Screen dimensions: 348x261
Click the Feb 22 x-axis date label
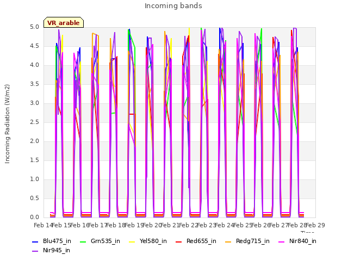[189, 226]
